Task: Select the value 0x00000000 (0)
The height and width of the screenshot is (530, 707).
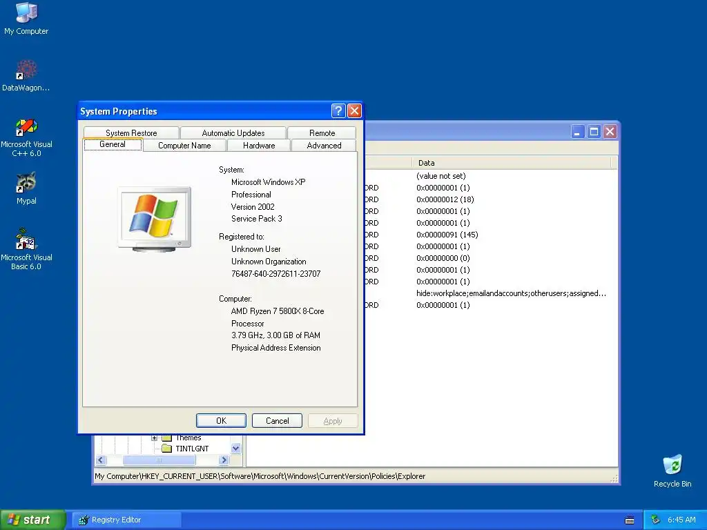Action: [443, 258]
